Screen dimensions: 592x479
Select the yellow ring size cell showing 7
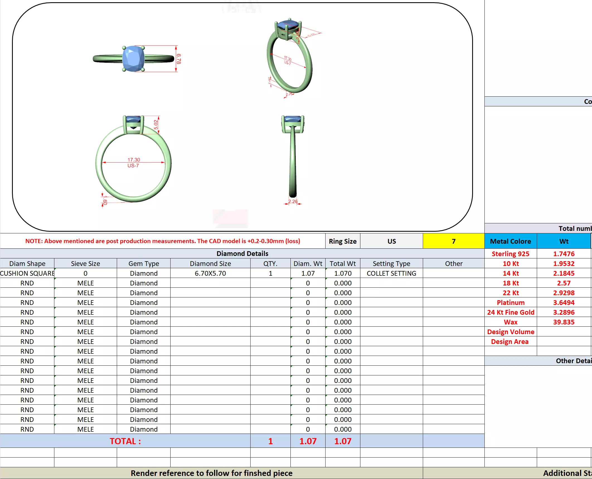453,241
